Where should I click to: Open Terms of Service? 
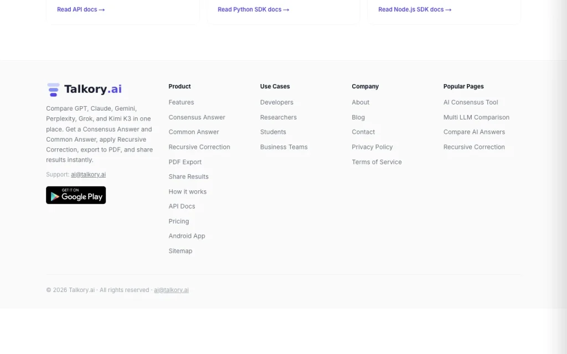(377, 162)
